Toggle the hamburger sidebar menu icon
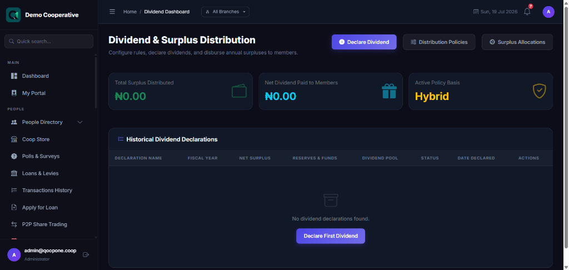 point(112,12)
